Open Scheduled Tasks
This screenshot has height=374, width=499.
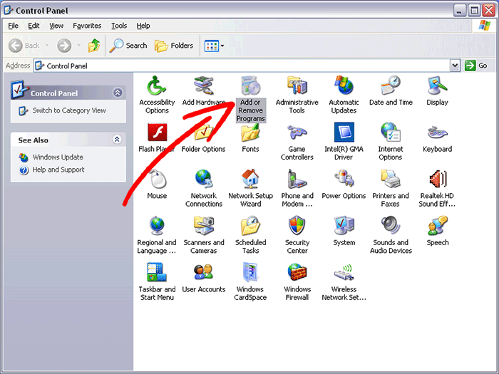click(250, 235)
